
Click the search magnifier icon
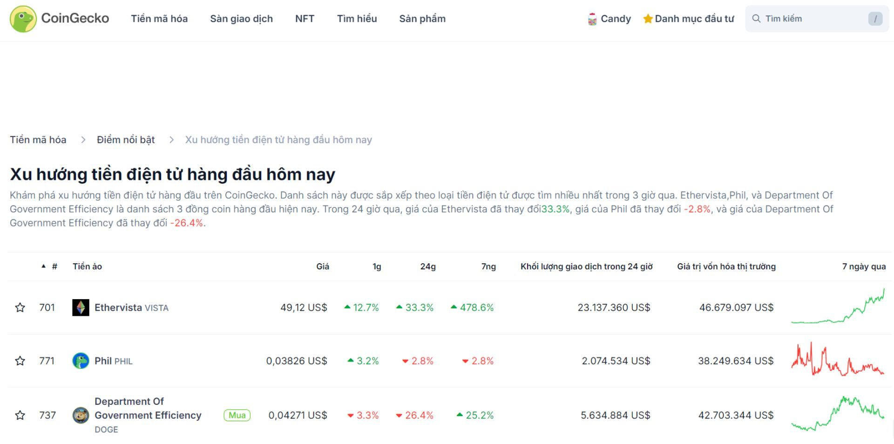[756, 18]
